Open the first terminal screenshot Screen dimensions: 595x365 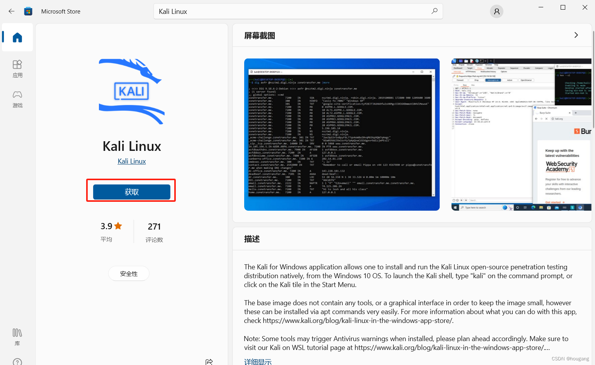coord(342,134)
